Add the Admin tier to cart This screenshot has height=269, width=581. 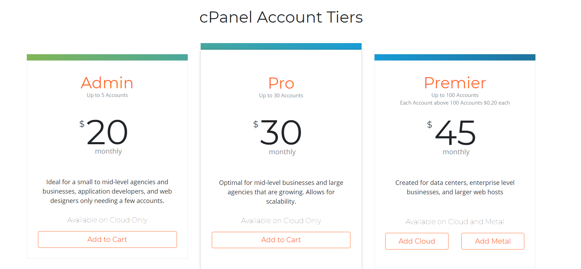pos(107,239)
